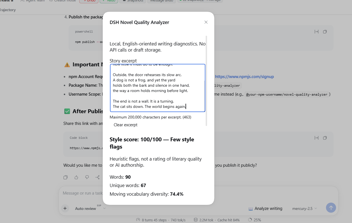352x223 pixels.
Task: Click the 'Unique words: 67' statistic
Action: click(x=128, y=185)
